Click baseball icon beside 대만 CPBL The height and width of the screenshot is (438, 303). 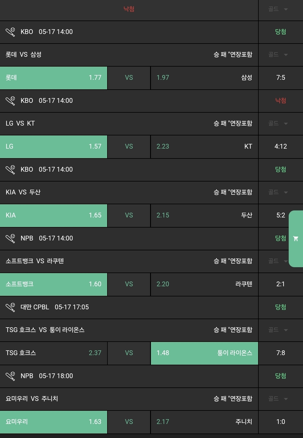coord(10,307)
